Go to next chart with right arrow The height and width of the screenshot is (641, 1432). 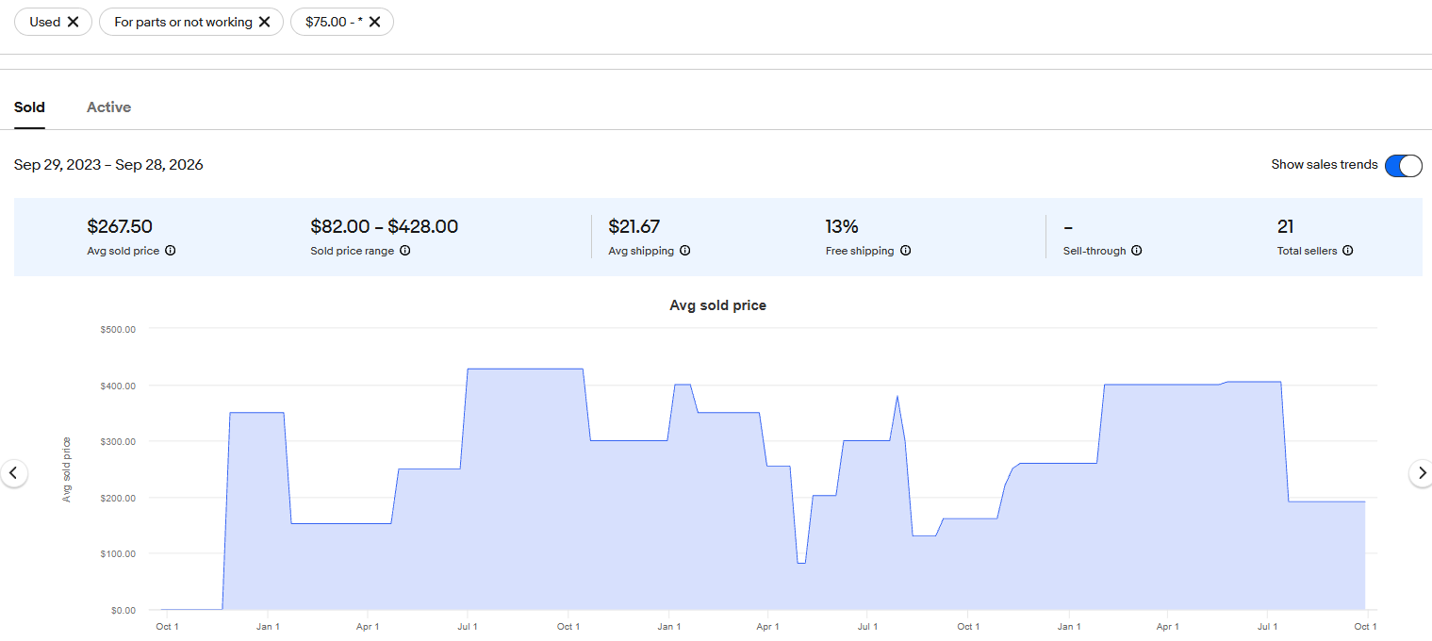pos(1422,472)
